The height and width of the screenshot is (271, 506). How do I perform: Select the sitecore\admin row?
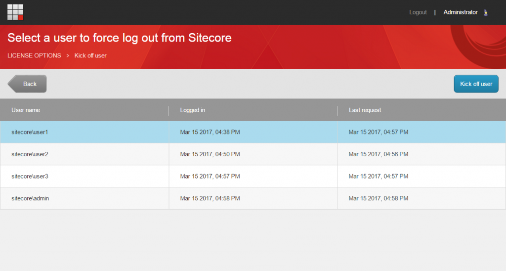(253, 198)
